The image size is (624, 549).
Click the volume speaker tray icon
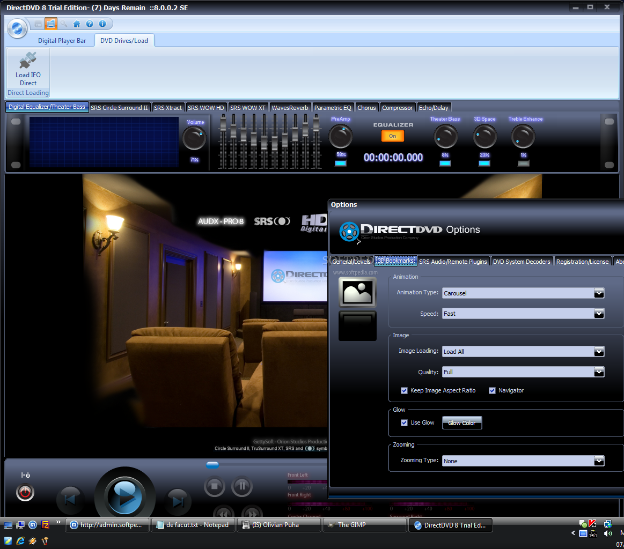[x=608, y=533]
